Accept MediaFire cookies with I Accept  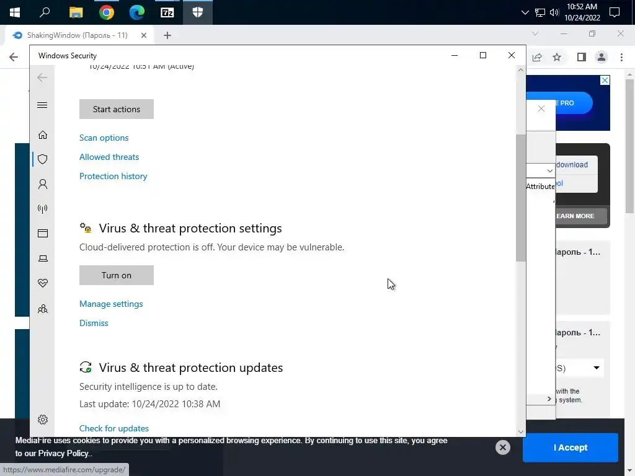click(x=571, y=447)
